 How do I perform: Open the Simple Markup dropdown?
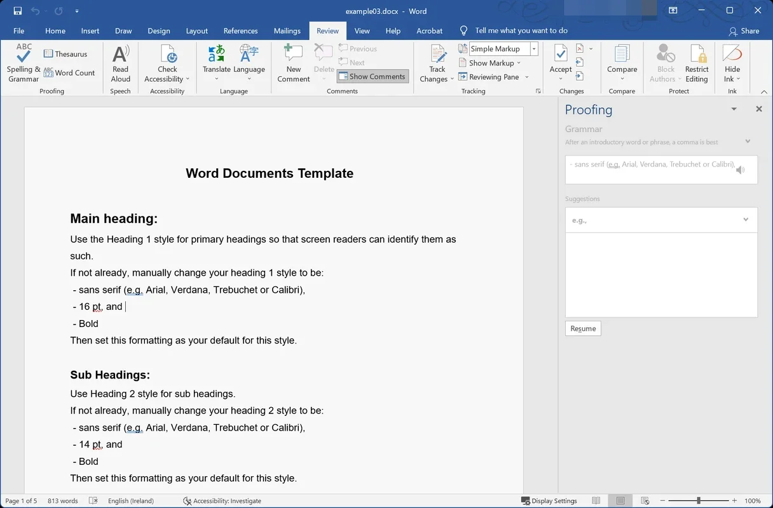[533, 48]
